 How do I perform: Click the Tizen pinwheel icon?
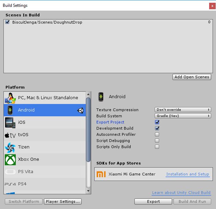click(x=10, y=147)
